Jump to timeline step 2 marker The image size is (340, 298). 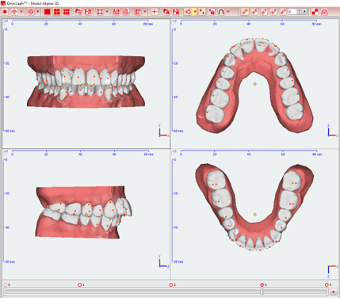tap(171, 285)
